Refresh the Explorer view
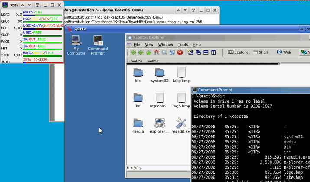The height and width of the screenshot is (182, 310). tap(172, 52)
